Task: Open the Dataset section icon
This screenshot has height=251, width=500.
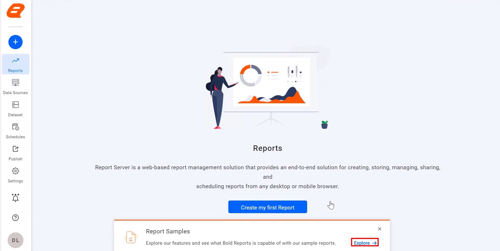Action: [x=15, y=105]
